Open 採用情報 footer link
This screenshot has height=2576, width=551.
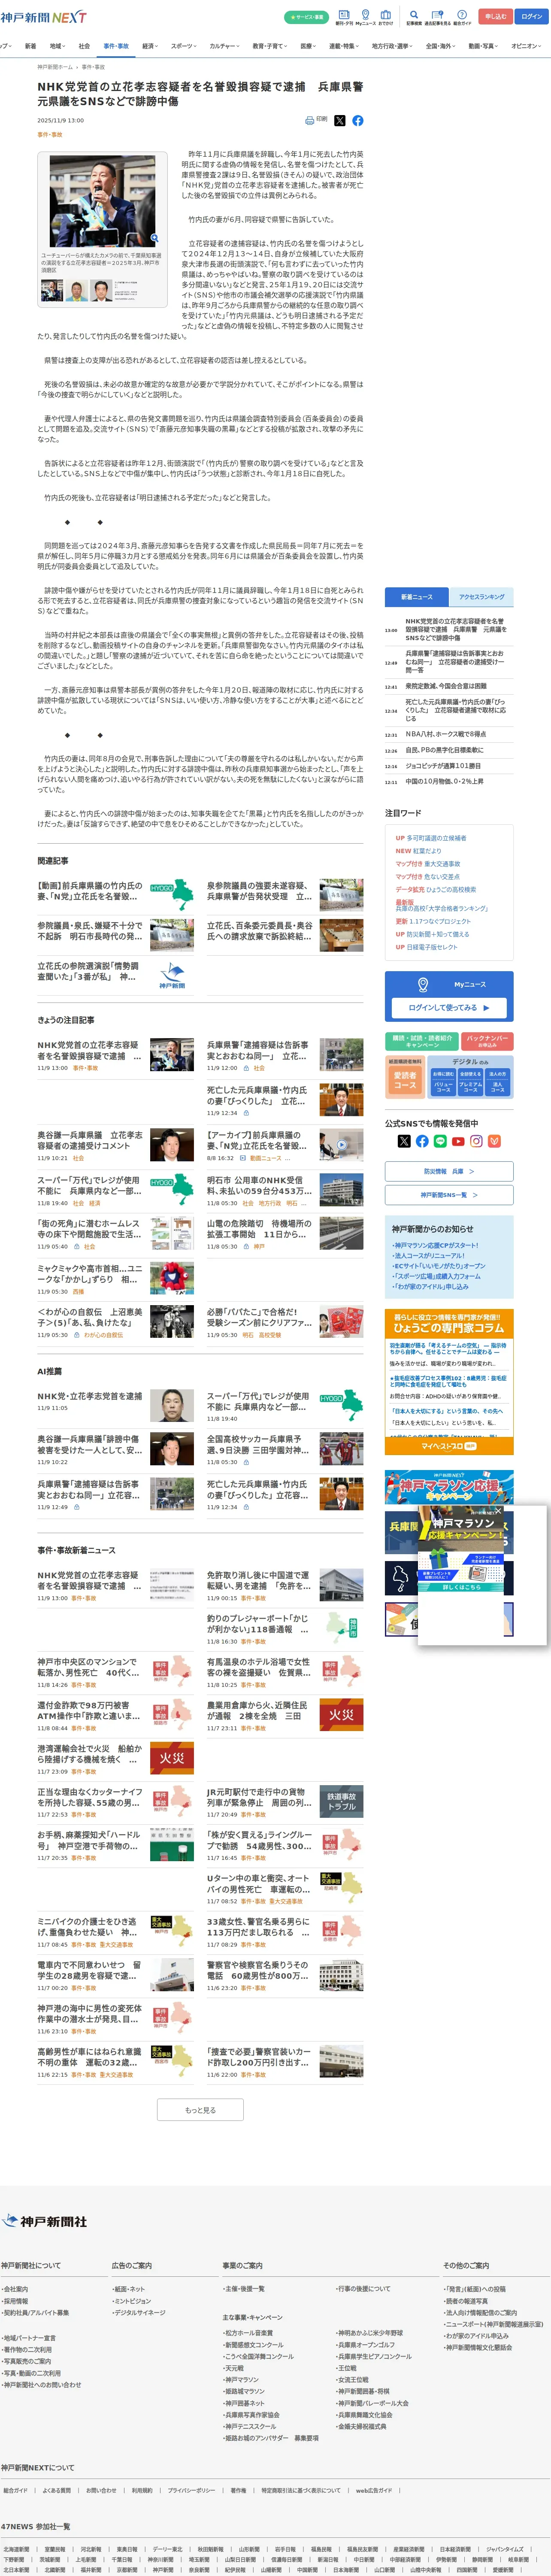(x=15, y=2300)
